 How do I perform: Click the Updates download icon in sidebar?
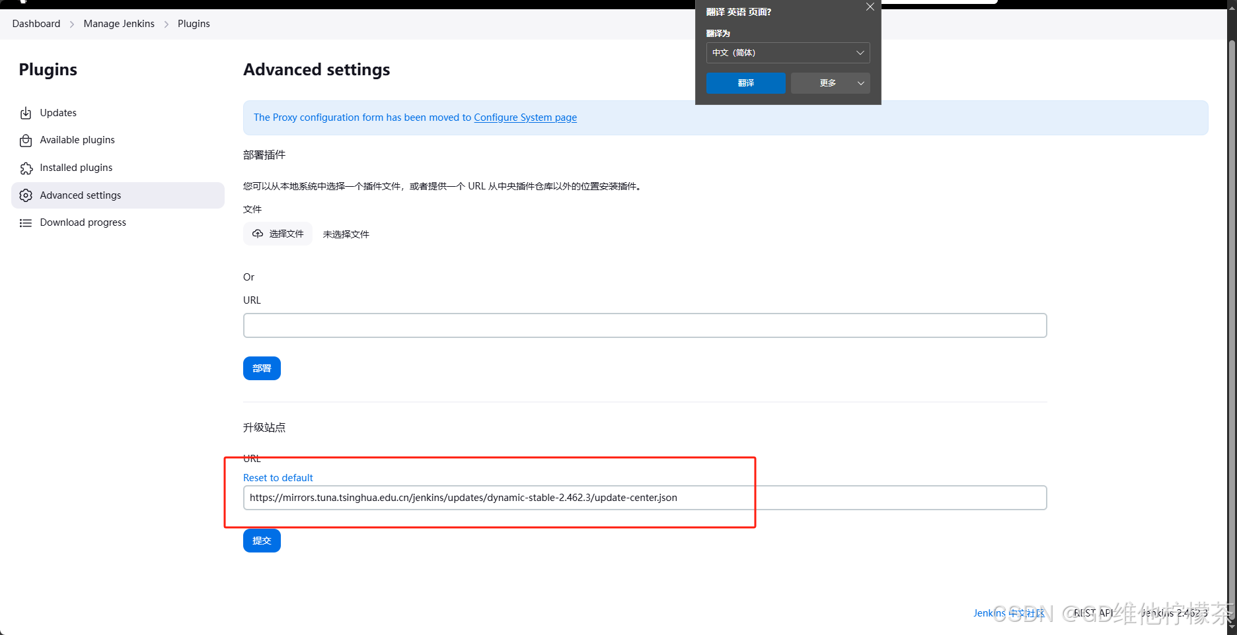(26, 113)
